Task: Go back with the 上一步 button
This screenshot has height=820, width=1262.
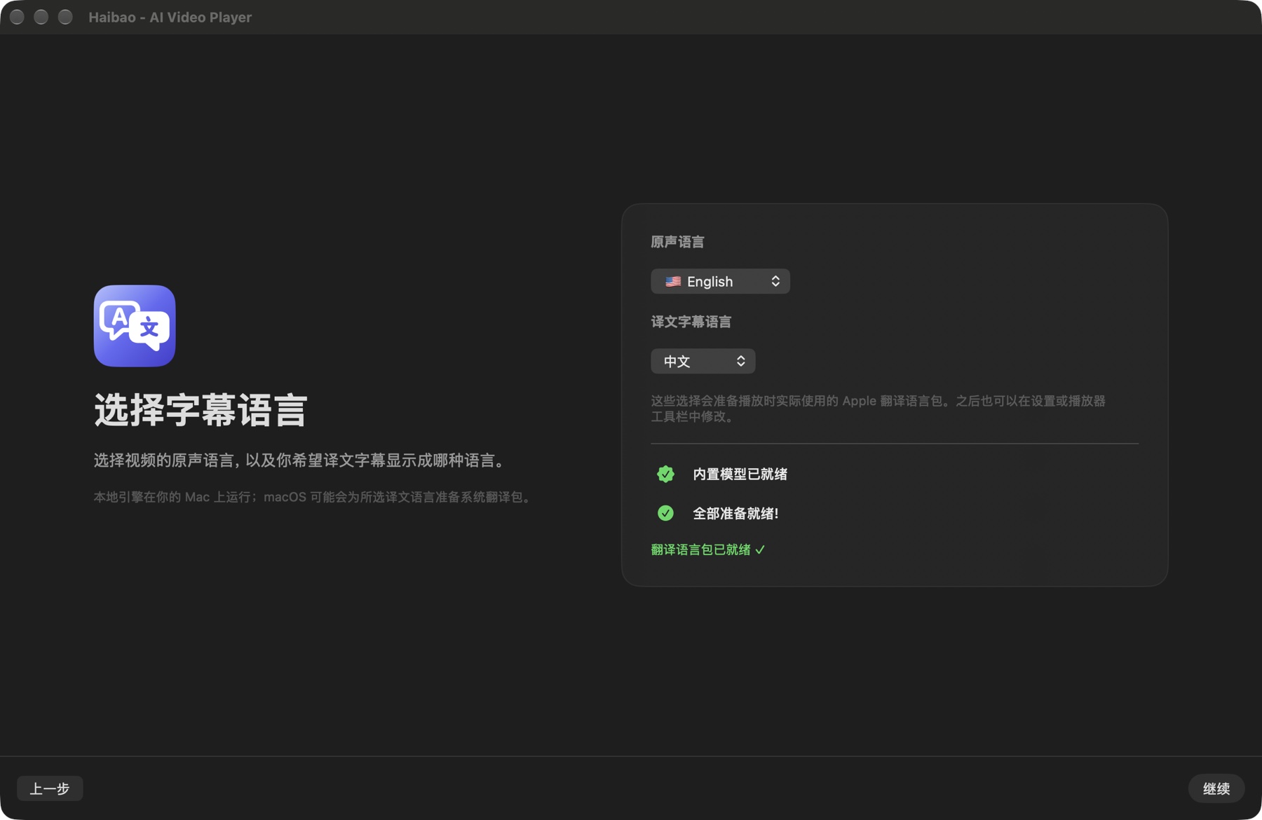Action: click(50, 788)
